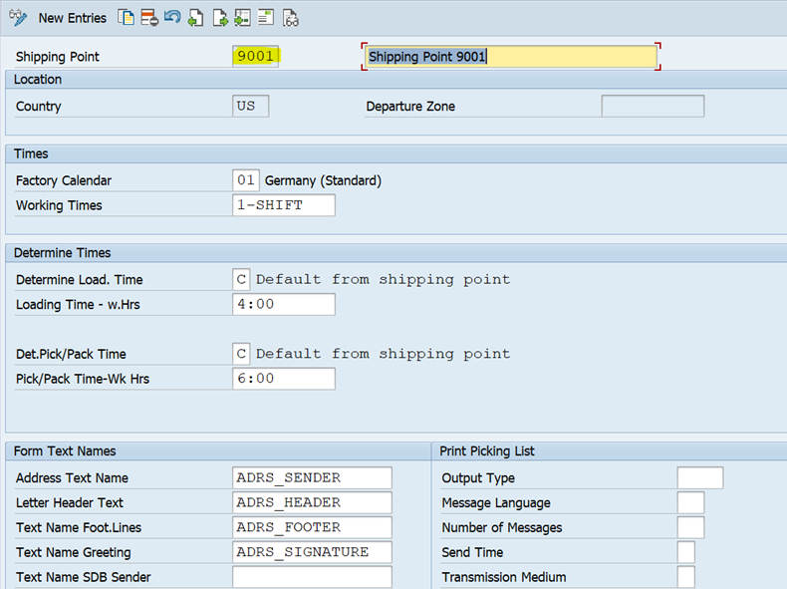Click the document with glasses toolbar icon

(x=291, y=18)
